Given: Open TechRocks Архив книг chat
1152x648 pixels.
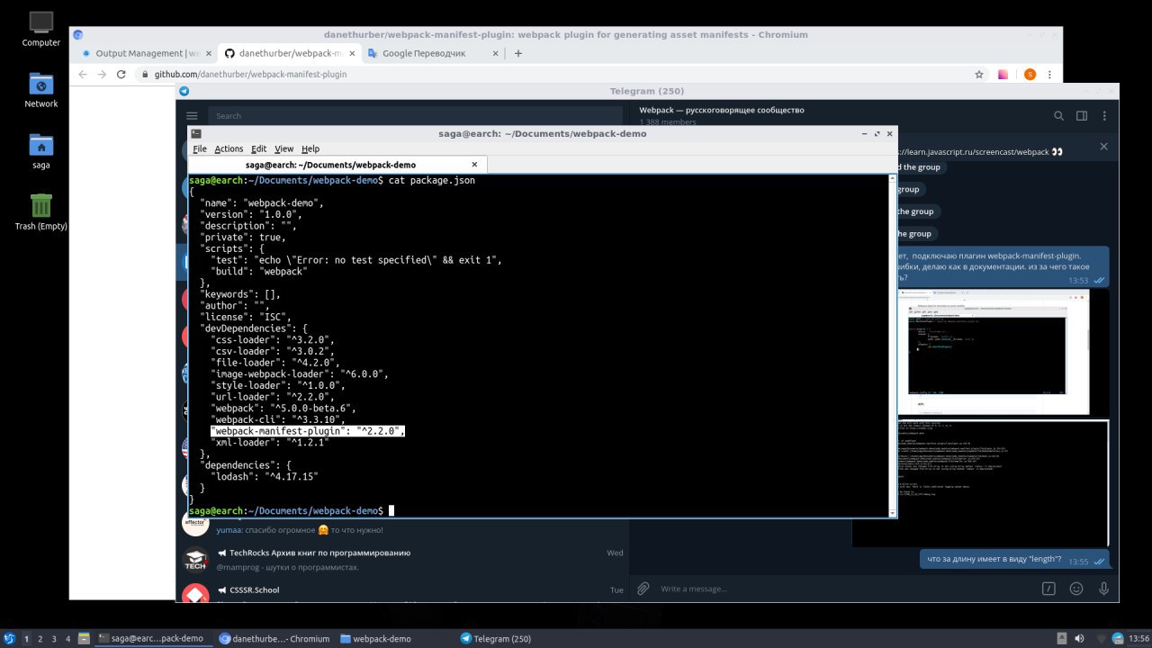Looking at the screenshot, I should coord(402,560).
